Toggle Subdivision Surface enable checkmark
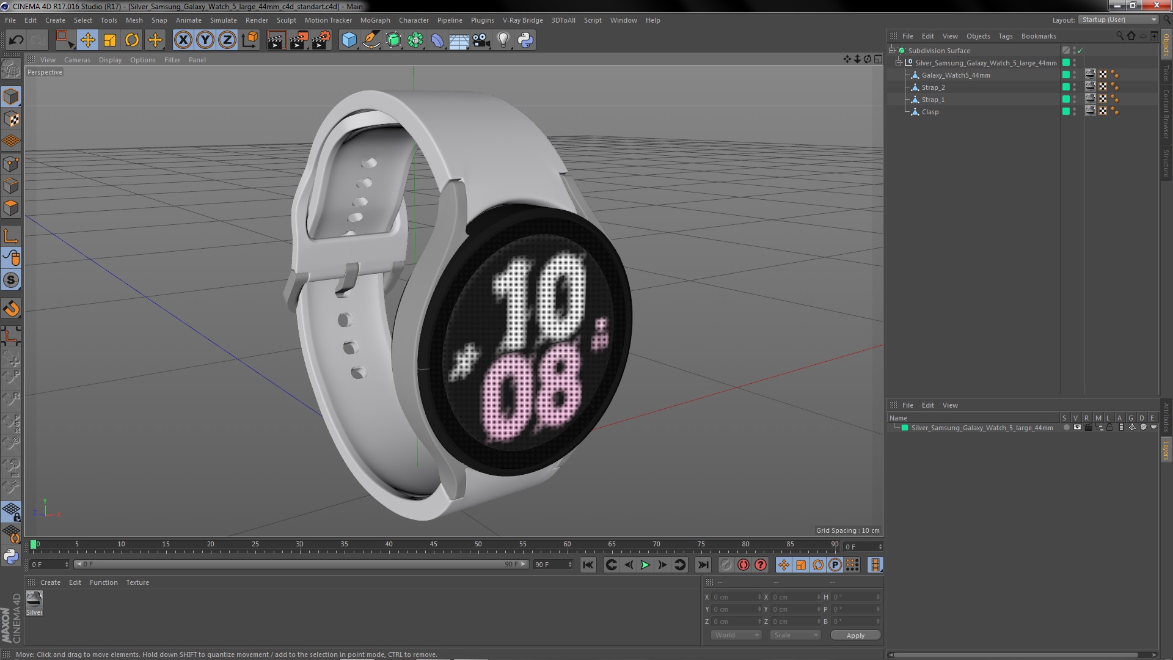The height and width of the screenshot is (660, 1173). (1080, 51)
